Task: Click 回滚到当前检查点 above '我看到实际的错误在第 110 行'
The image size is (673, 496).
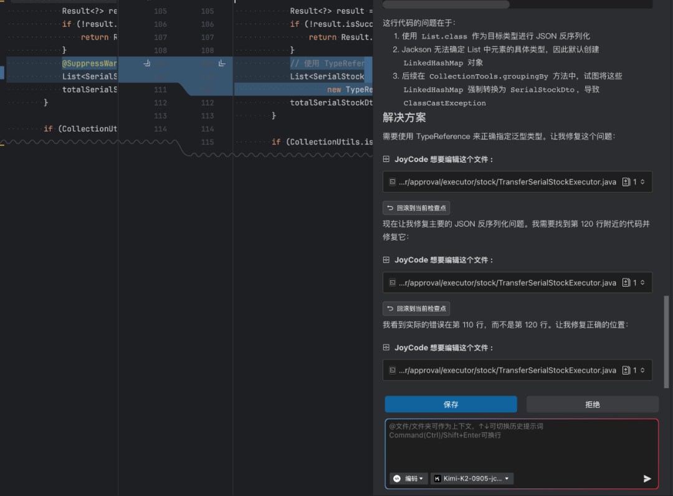Action: pyautogui.click(x=416, y=308)
